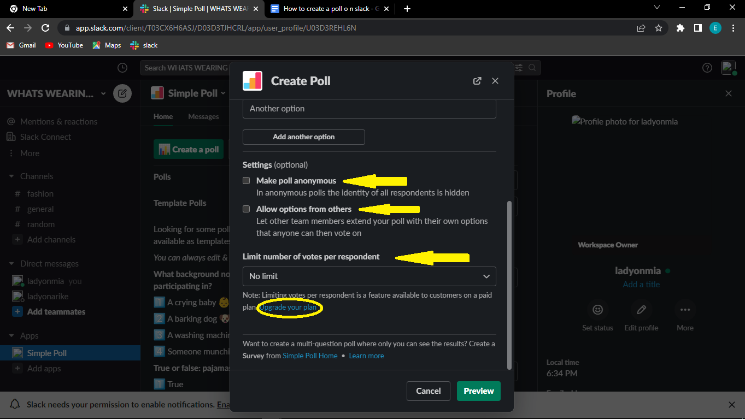Open a new browser tab with plus

[x=407, y=9]
